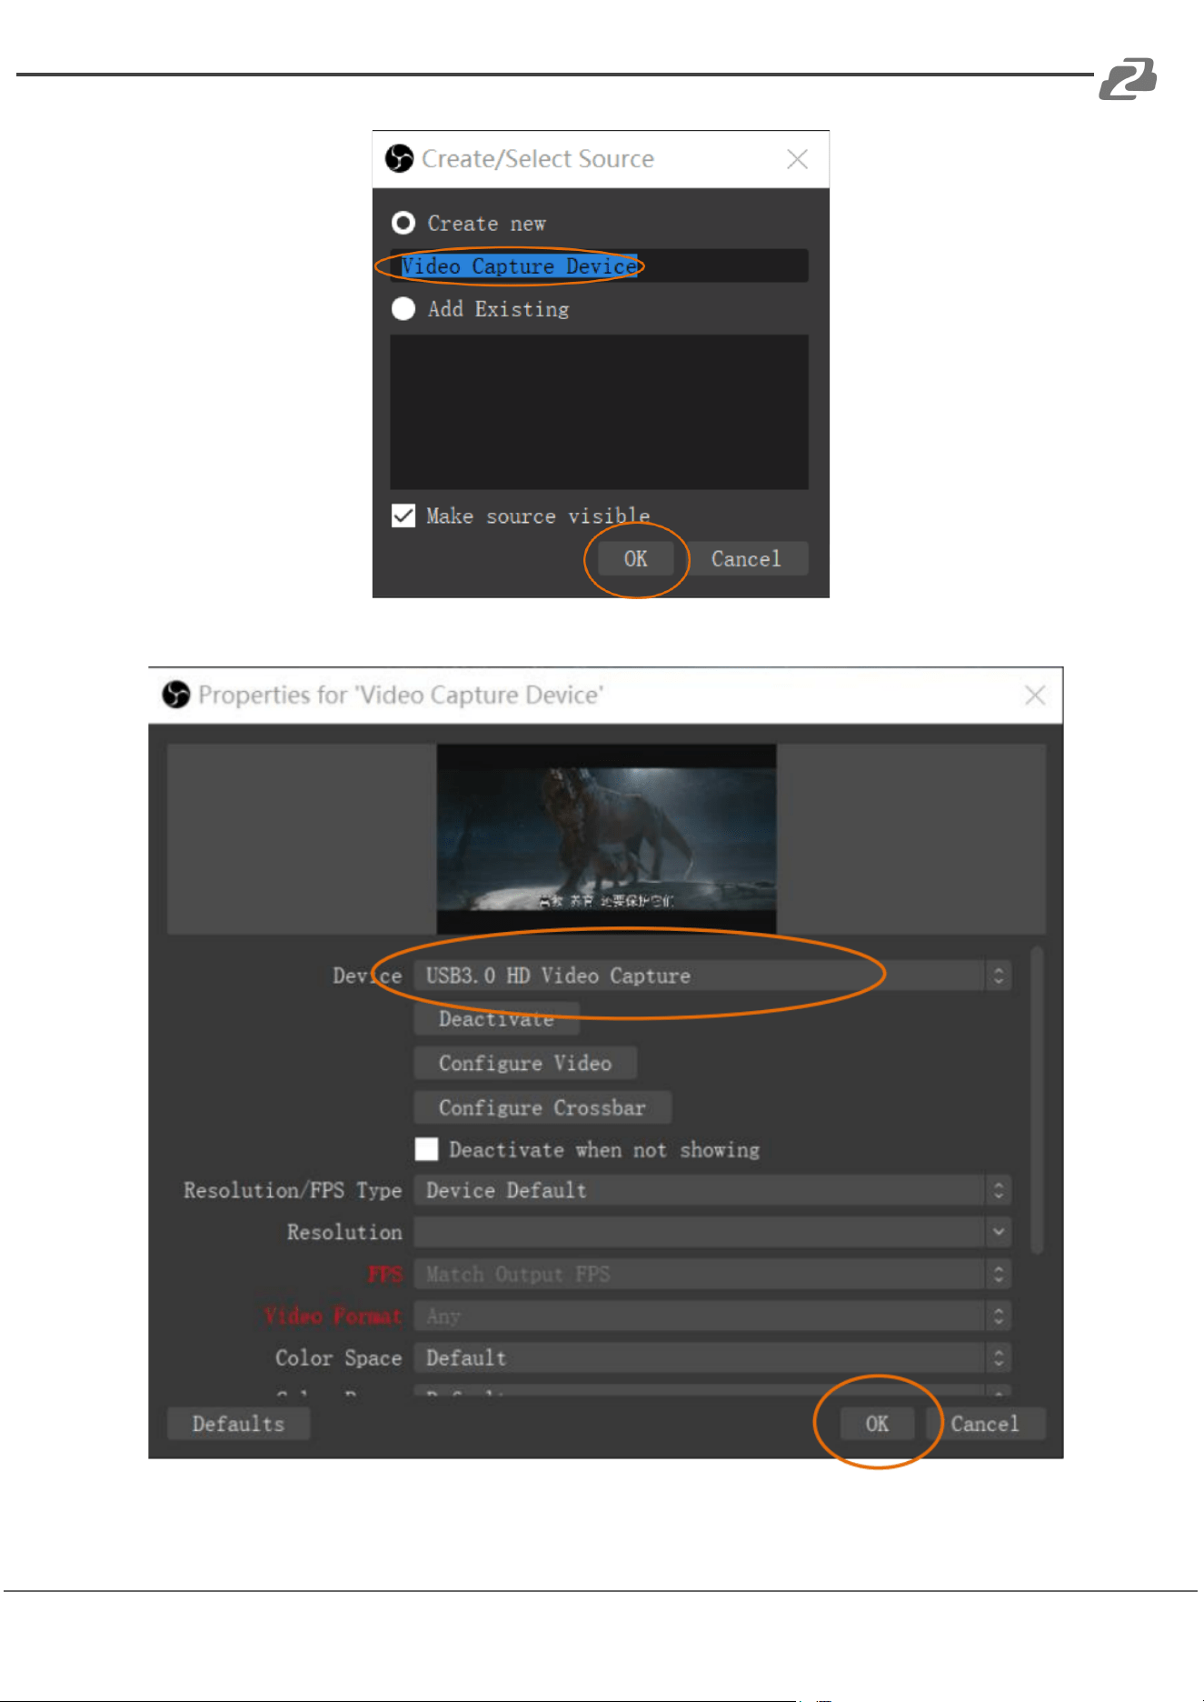Click the existing sources list box
This screenshot has height=1702, width=1204.
[x=599, y=412]
